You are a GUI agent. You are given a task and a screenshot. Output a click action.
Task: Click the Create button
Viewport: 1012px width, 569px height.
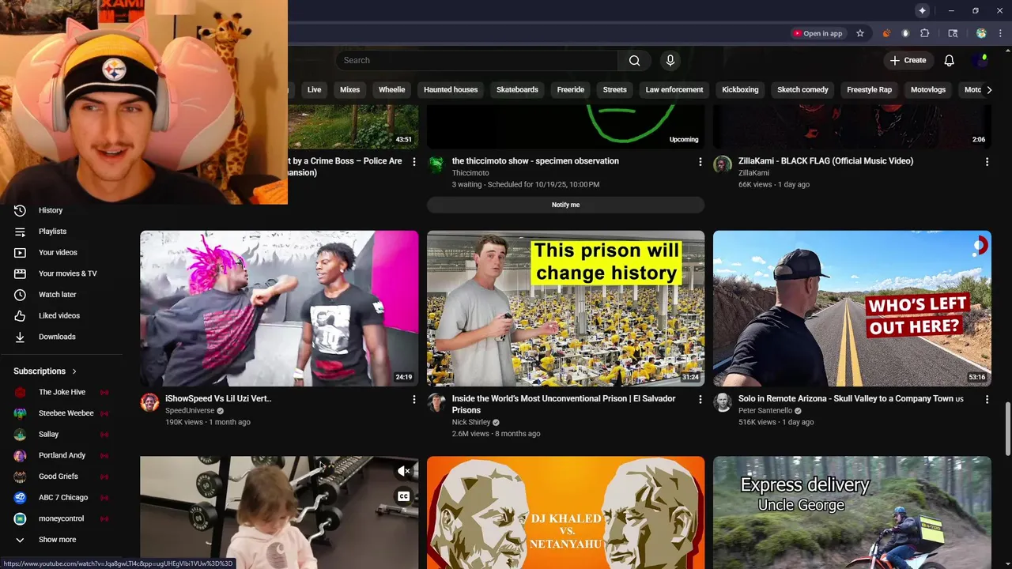click(x=908, y=60)
